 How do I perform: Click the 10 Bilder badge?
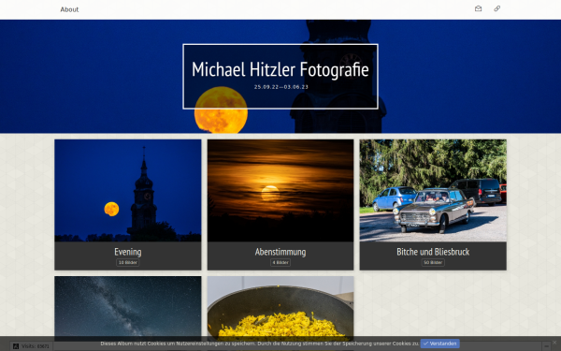pos(128,262)
